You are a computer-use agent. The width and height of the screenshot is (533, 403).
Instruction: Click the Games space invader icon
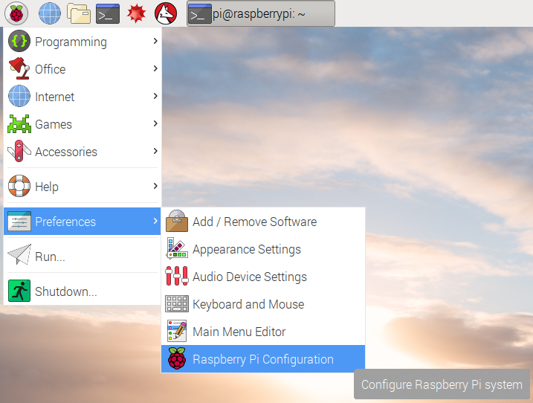tap(19, 123)
